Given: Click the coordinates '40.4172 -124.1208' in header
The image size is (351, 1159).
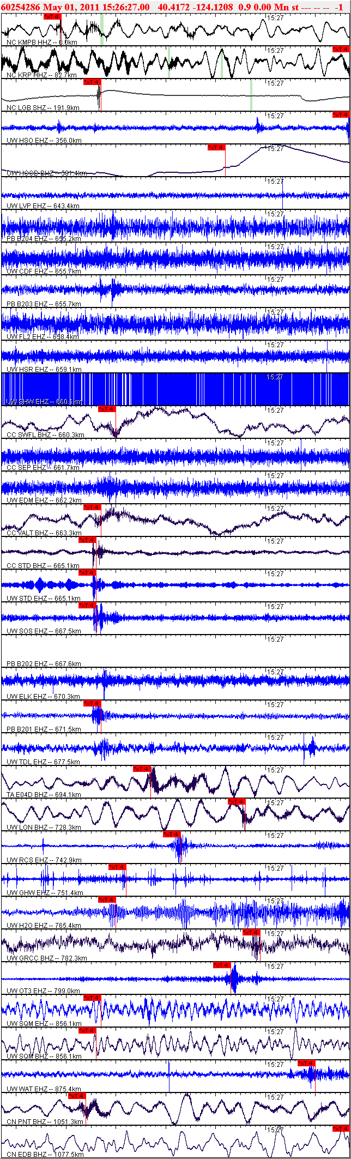Looking at the screenshot, I should (x=196, y=7).
